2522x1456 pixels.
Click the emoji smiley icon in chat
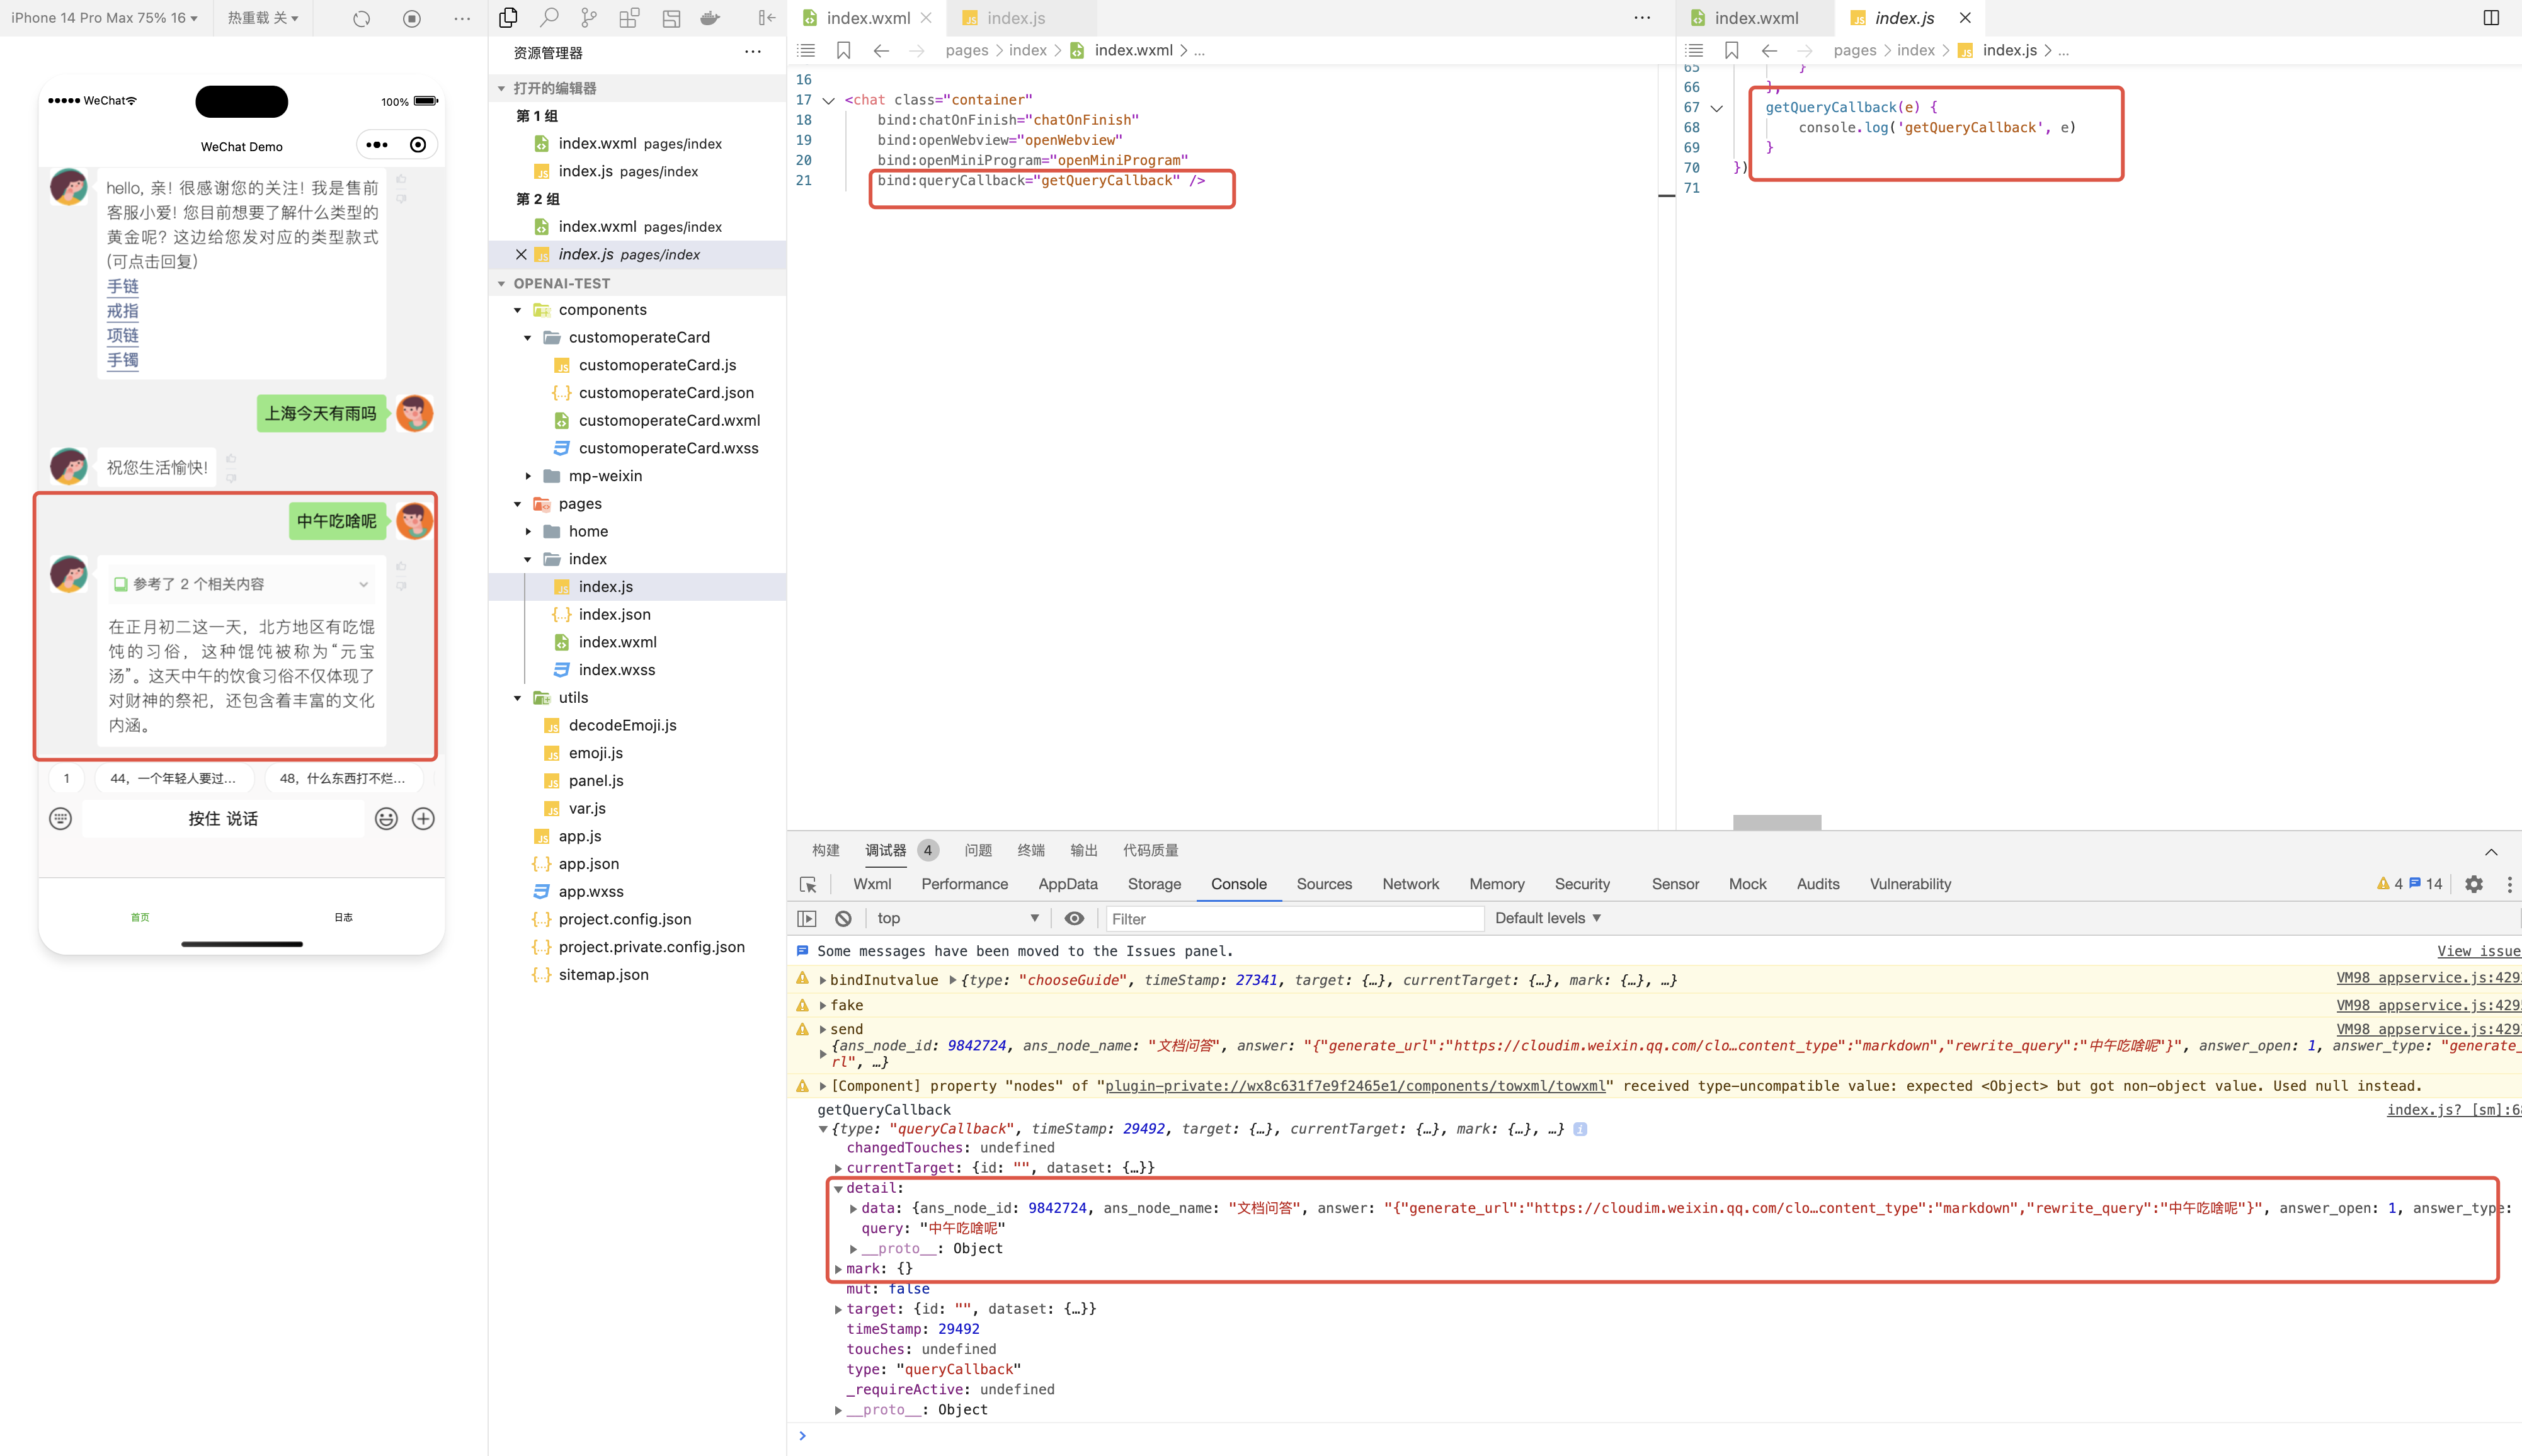tap(386, 819)
